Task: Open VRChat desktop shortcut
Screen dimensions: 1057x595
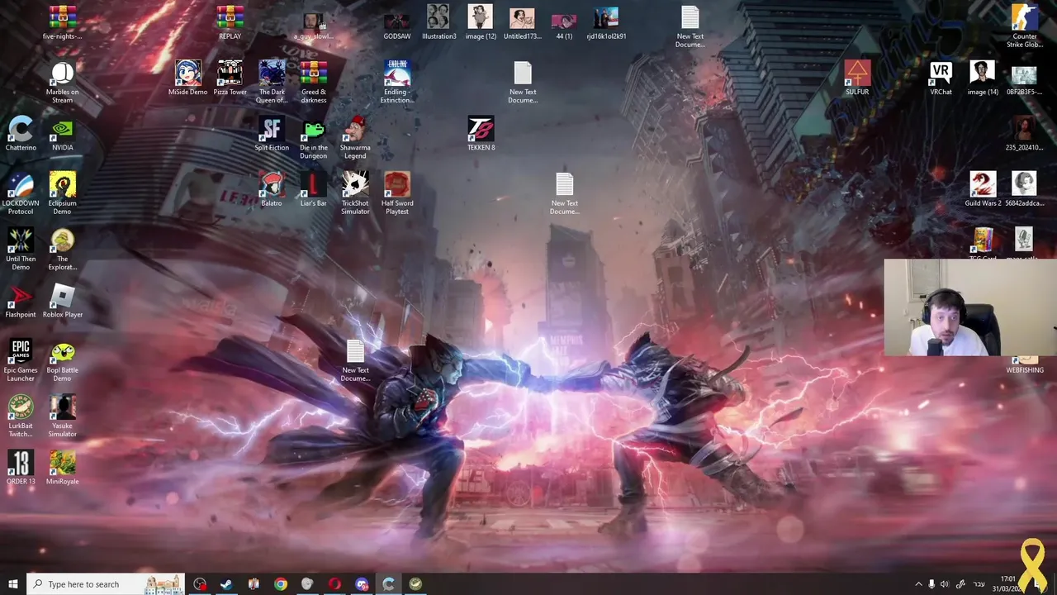Action: tap(941, 78)
